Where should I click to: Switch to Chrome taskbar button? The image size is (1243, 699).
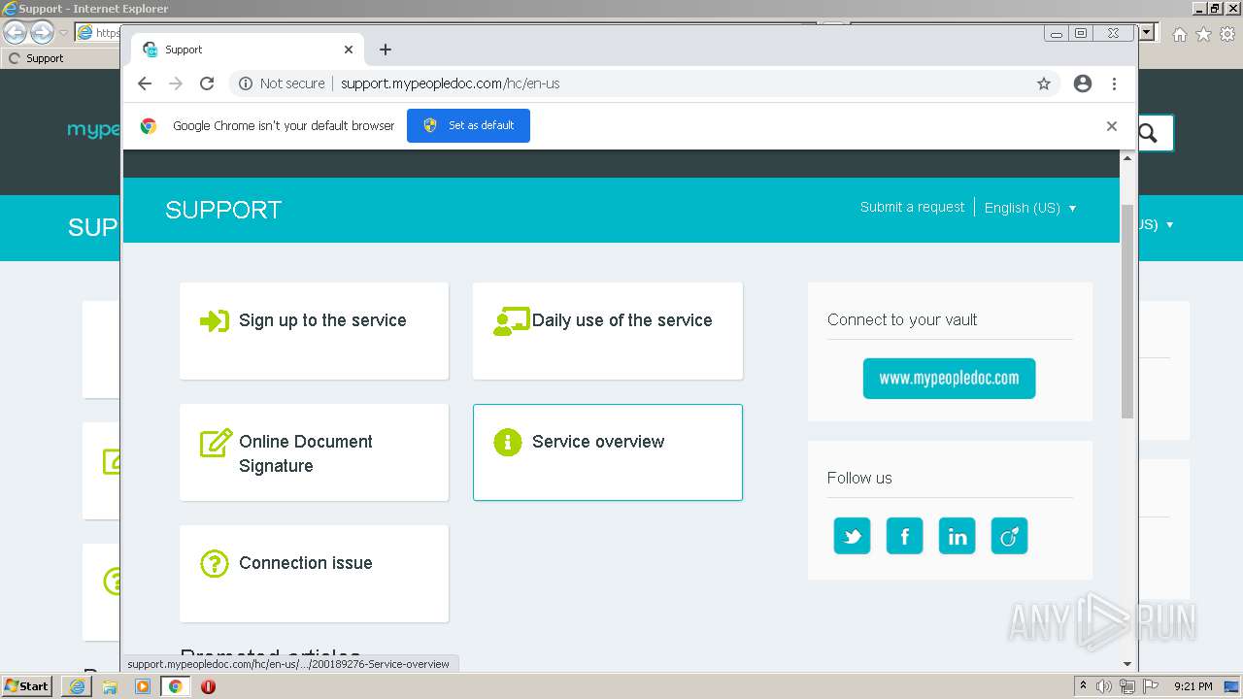click(175, 686)
